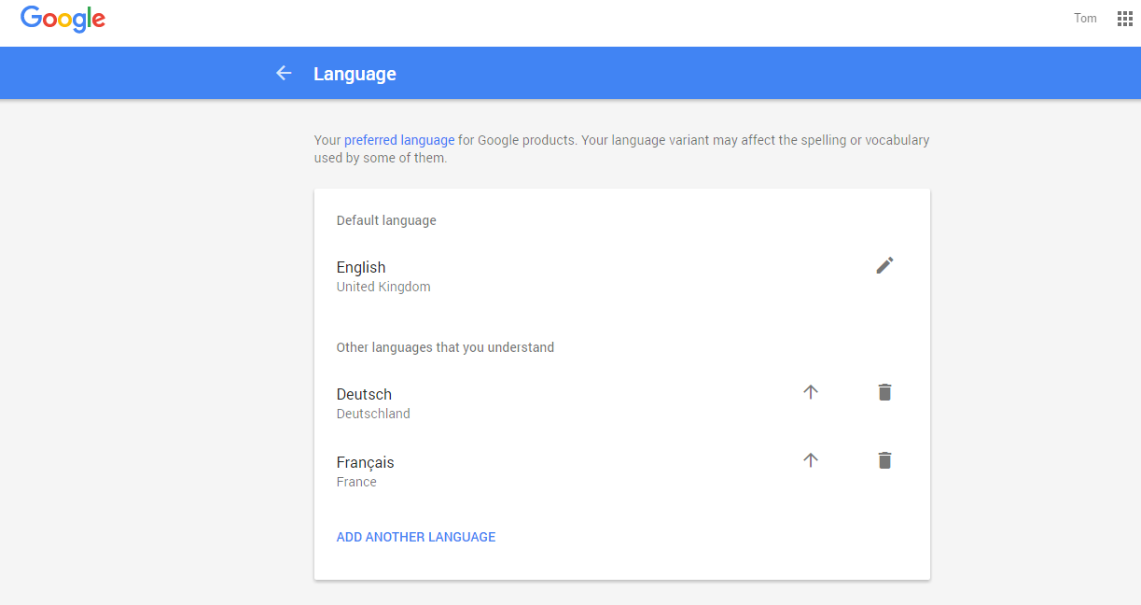Click the Google logo
Viewport: 1141px width, 605px height.
(x=63, y=20)
